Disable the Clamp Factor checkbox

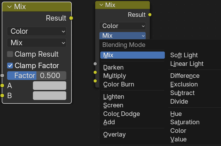pos(10,66)
